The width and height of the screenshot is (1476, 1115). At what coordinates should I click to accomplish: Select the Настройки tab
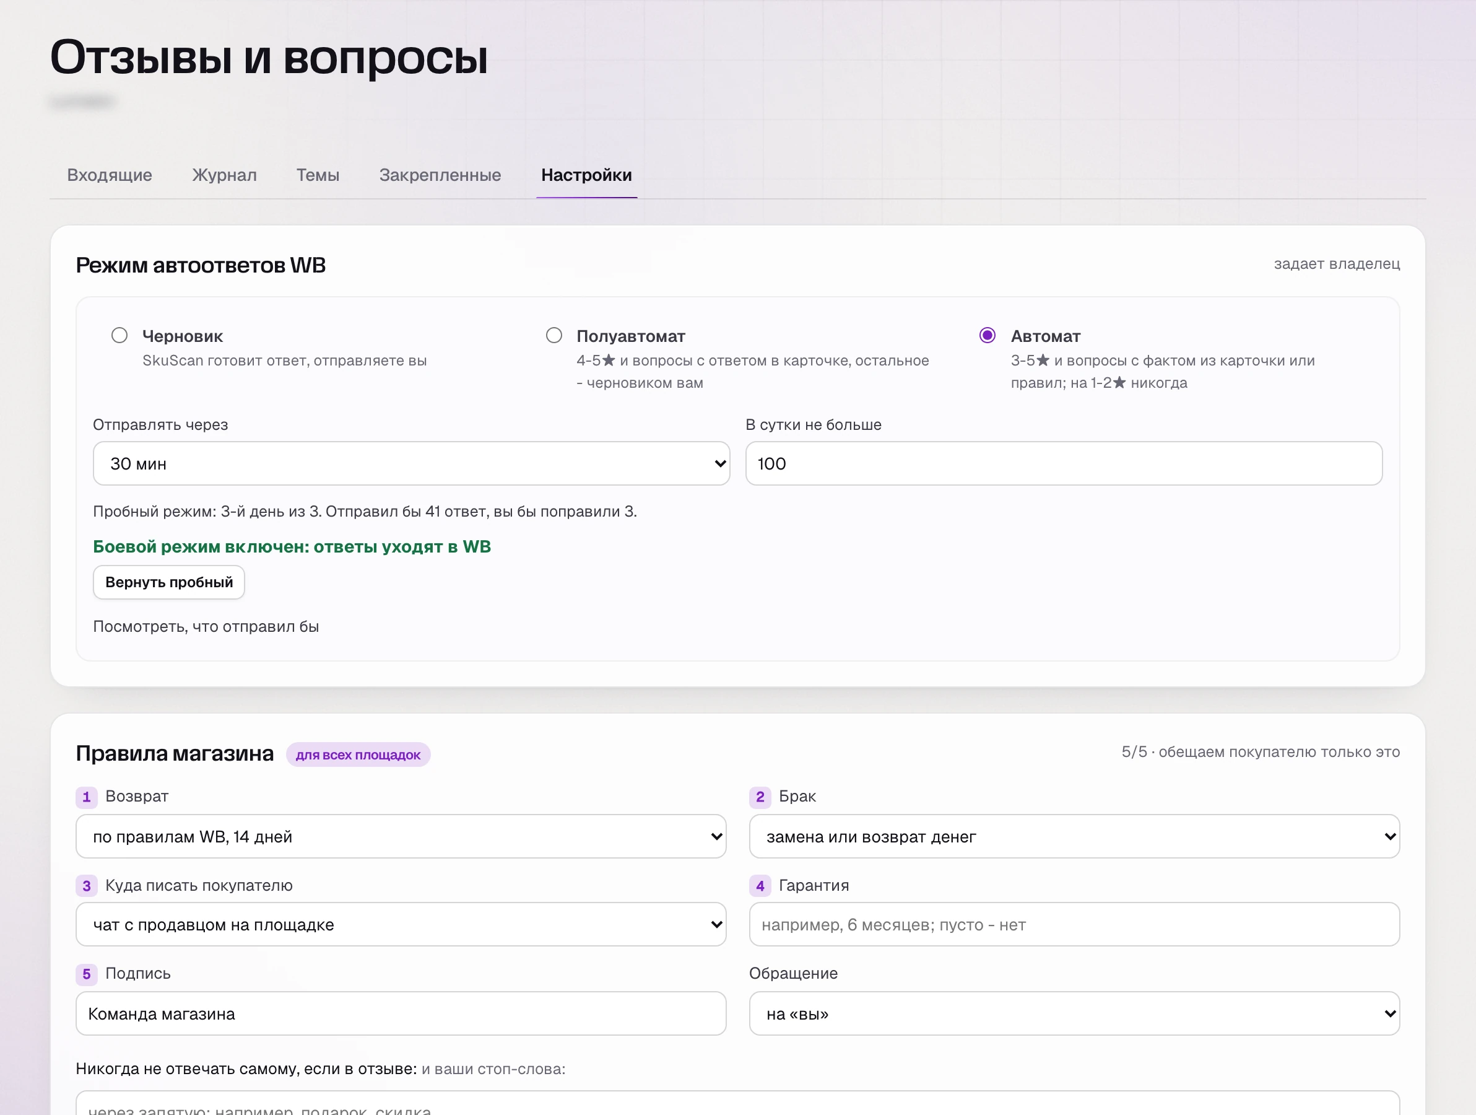[x=586, y=175]
